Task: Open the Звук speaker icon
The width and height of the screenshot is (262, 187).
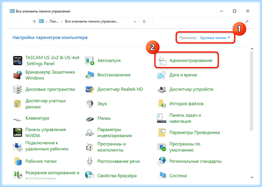Action: point(90,104)
